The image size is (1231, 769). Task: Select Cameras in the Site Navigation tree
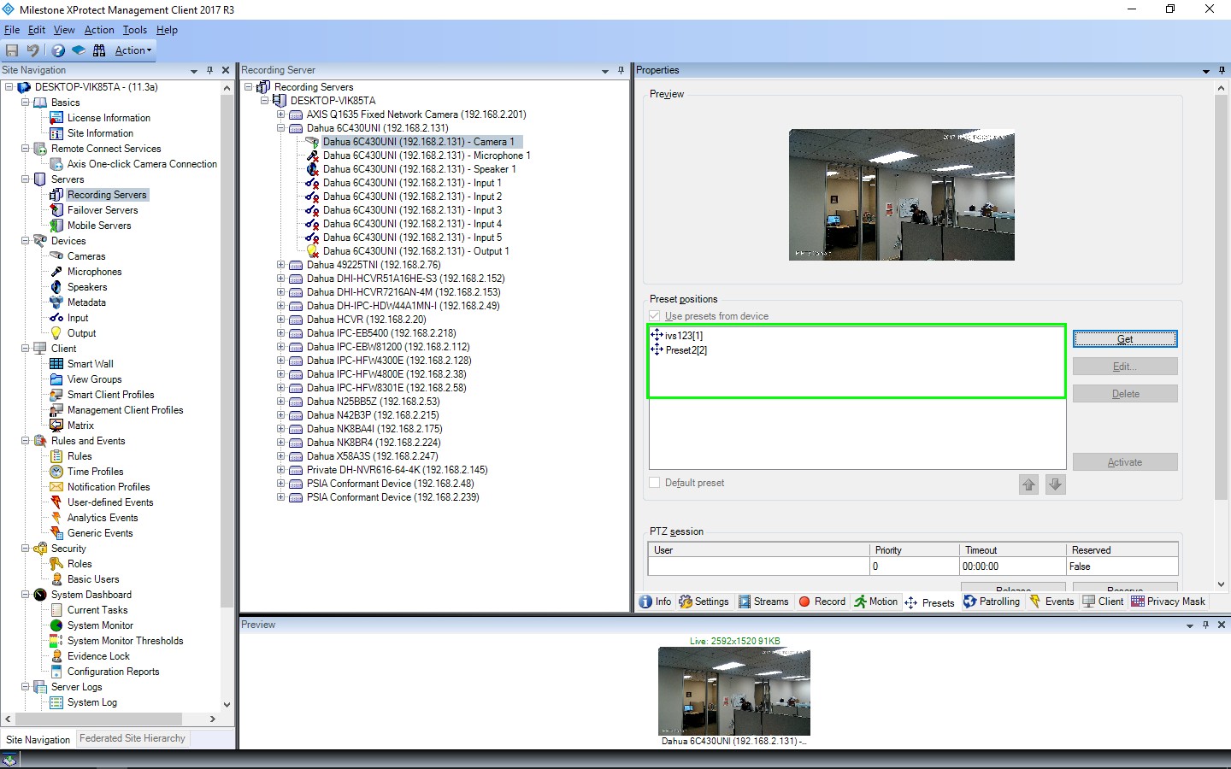tap(86, 256)
